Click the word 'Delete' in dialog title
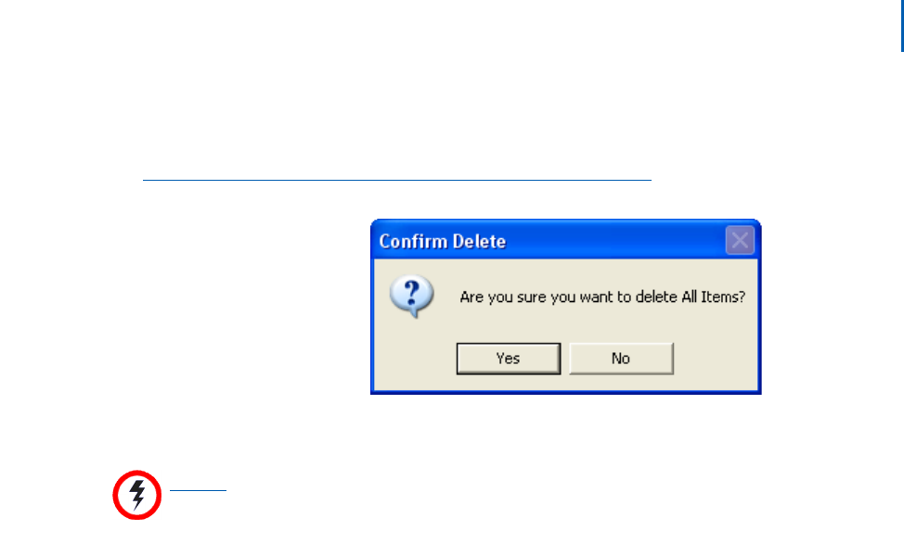904x543 pixels. click(x=479, y=241)
